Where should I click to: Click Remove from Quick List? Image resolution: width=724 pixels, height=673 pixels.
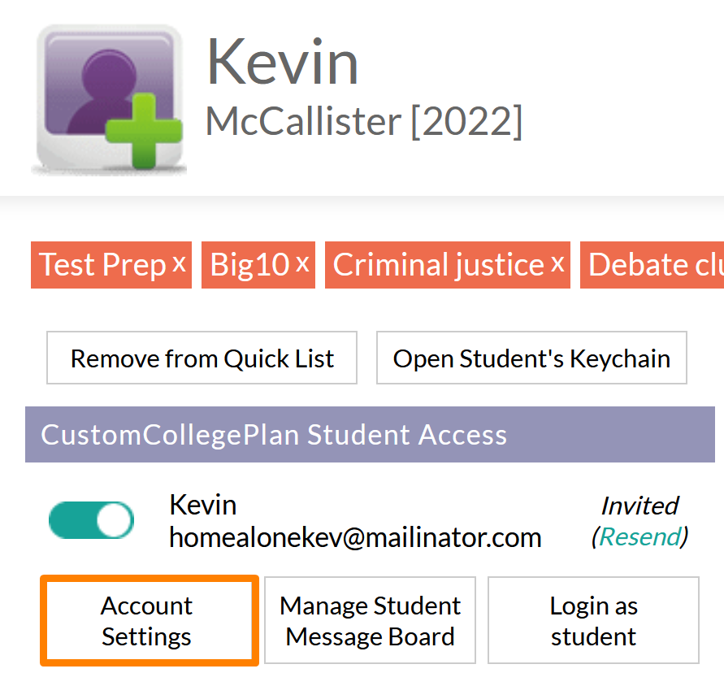click(x=202, y=358)
